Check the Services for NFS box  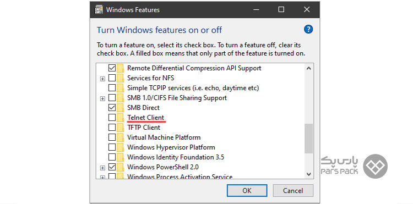[112, 78]
